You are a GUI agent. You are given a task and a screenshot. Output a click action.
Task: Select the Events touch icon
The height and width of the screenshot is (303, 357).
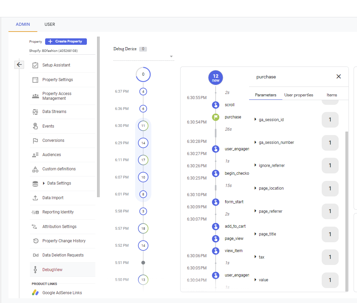click(x=35, y=126)
